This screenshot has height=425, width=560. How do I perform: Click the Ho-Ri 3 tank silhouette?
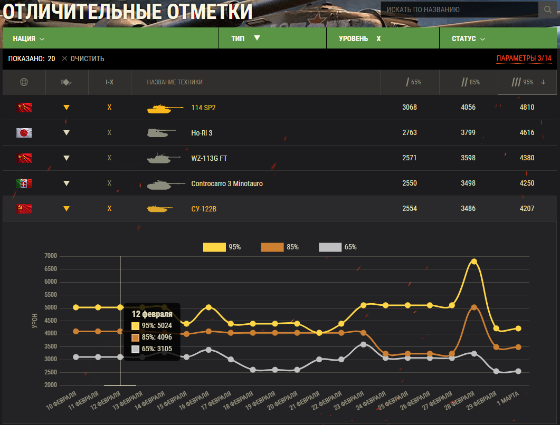point(162,133)
